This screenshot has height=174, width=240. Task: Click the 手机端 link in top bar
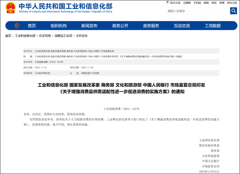198,2
